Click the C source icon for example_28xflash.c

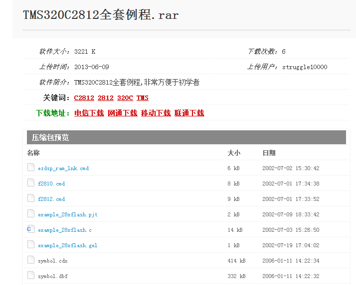click(31, 229)
